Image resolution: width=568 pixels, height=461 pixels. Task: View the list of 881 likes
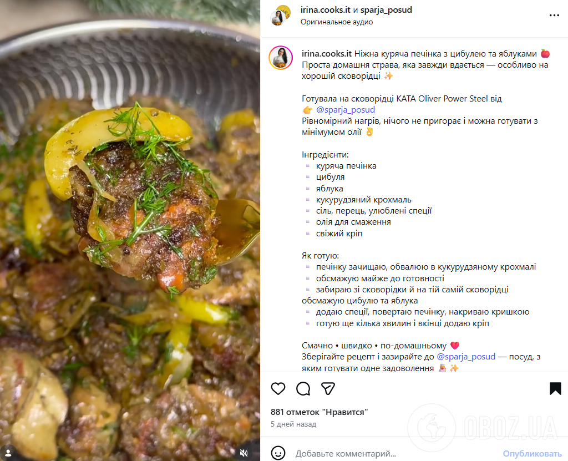319,412
